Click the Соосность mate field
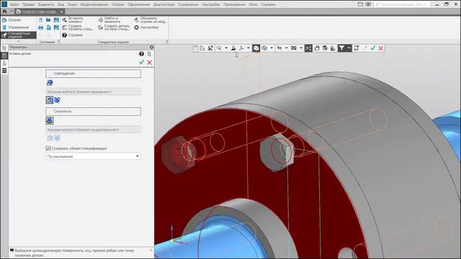461x259 pixels. tap(93, 112)
